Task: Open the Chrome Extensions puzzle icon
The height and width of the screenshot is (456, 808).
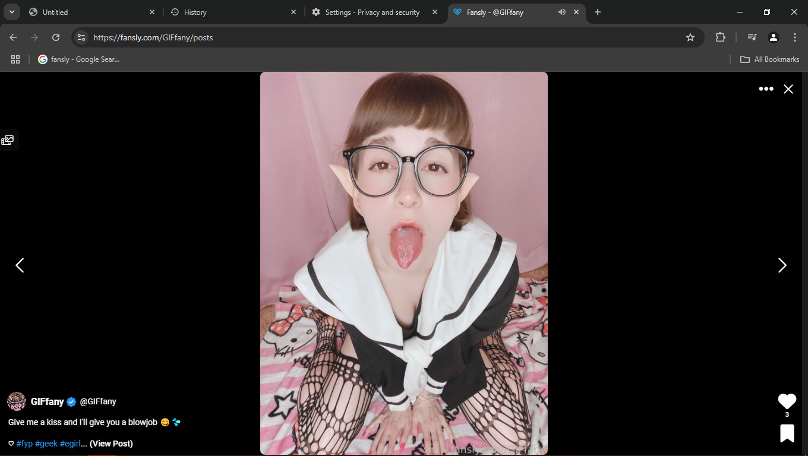Action: pos(720,37)
